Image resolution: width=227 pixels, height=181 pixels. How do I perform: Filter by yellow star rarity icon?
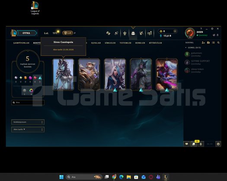pyautogui.click(x=21, y=78)
